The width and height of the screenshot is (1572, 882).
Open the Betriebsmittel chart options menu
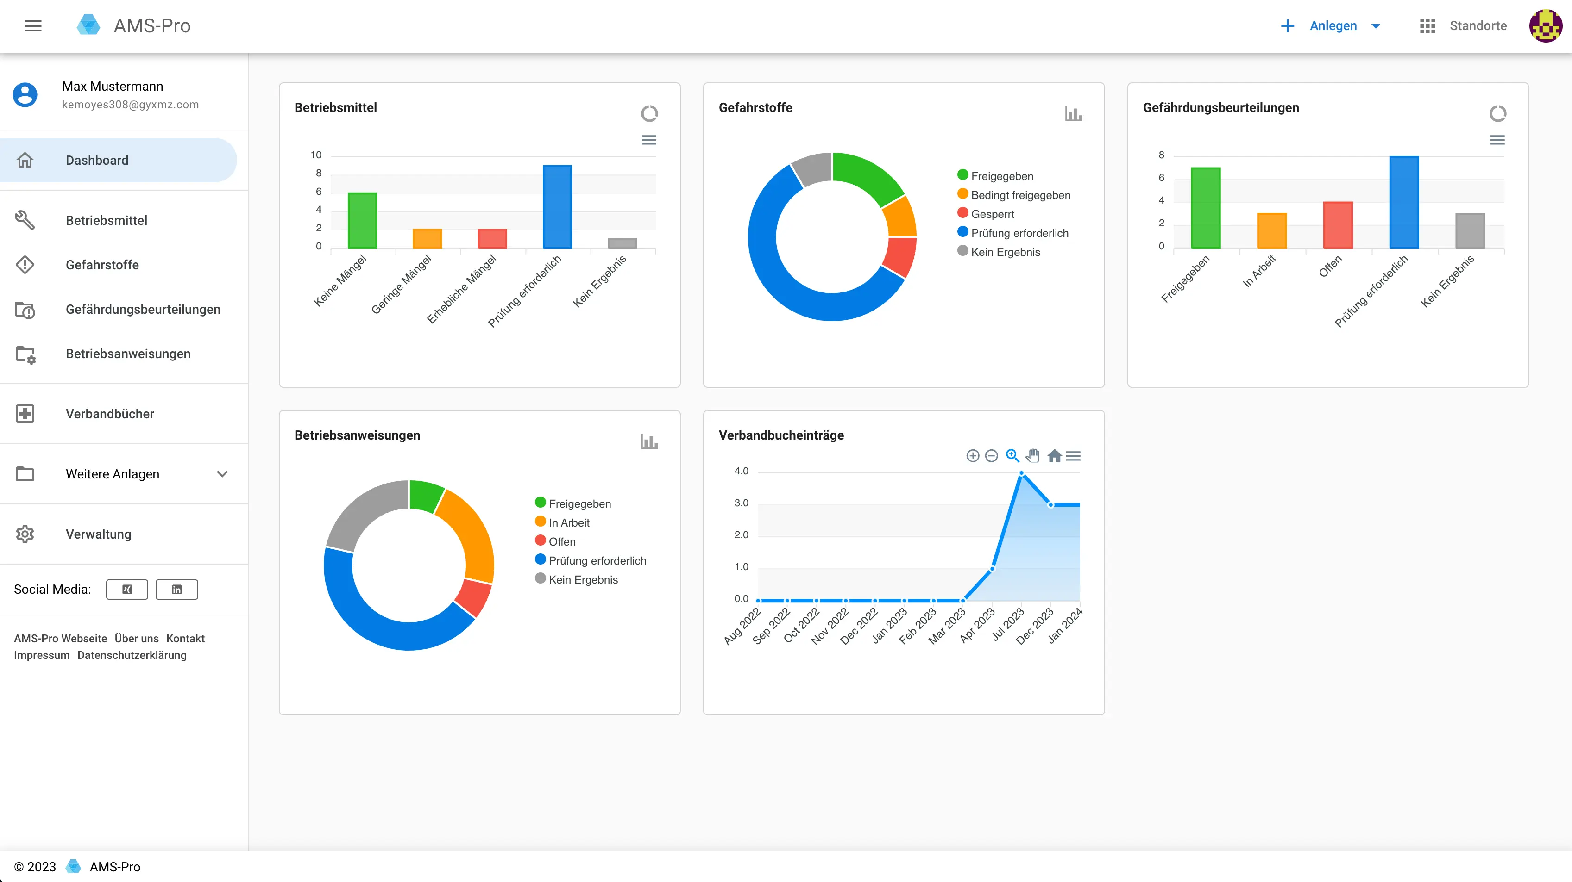[x=649, y=140]
